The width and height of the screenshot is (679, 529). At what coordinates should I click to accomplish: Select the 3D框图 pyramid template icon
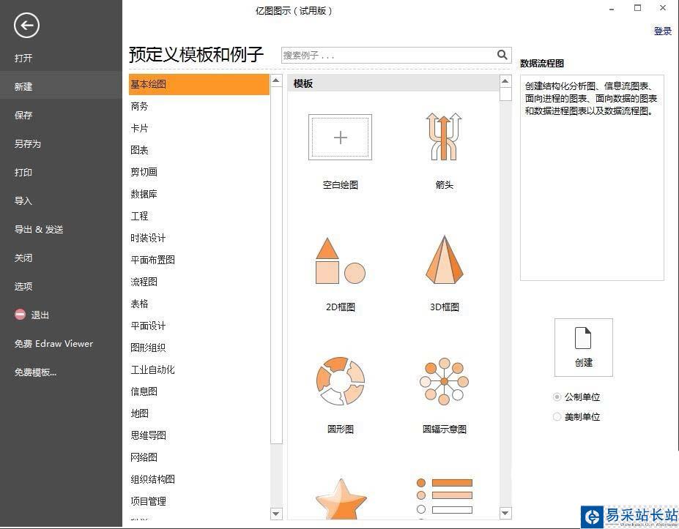pyautogui.click(x=445, y=260)
